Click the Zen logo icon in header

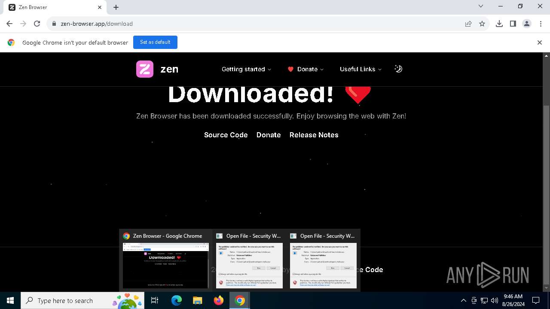pyautogui.click(x=145, y=69)
